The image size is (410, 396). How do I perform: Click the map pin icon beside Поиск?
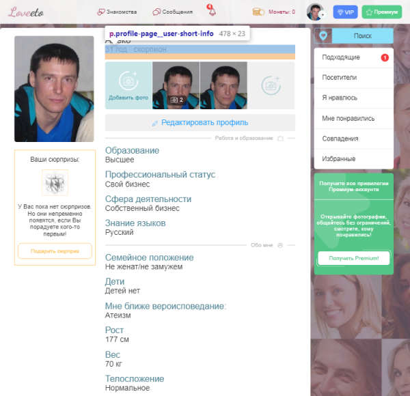(x=323, y=36)
